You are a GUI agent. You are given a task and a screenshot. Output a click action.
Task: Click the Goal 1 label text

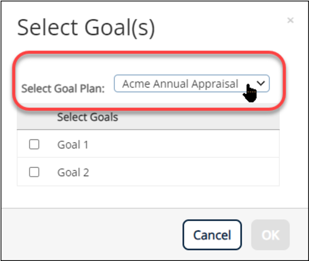click(73, 144)
